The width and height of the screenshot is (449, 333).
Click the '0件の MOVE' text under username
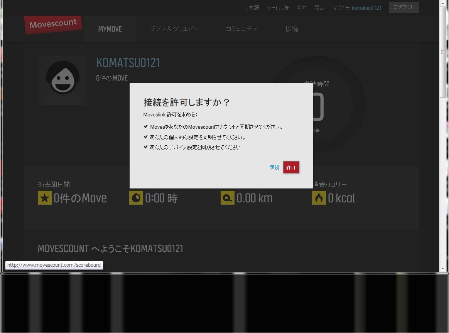(112, 78)
